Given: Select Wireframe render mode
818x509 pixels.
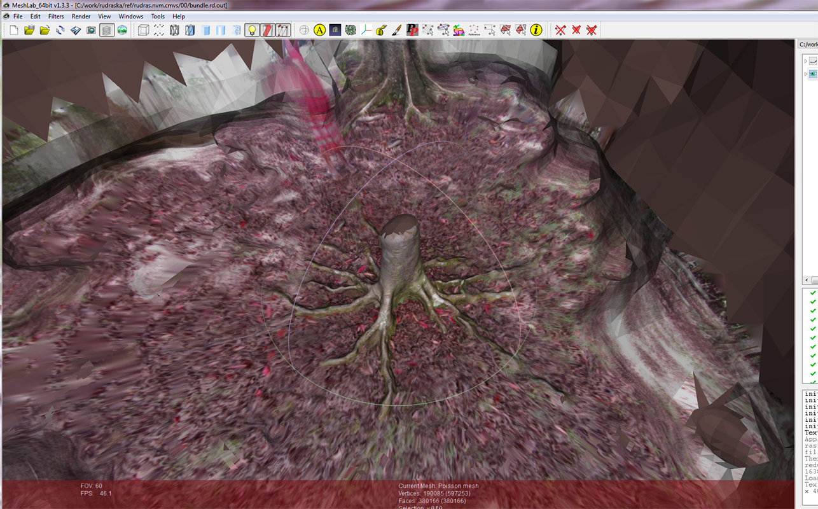Looking at the screenshot, I should 174,30.
